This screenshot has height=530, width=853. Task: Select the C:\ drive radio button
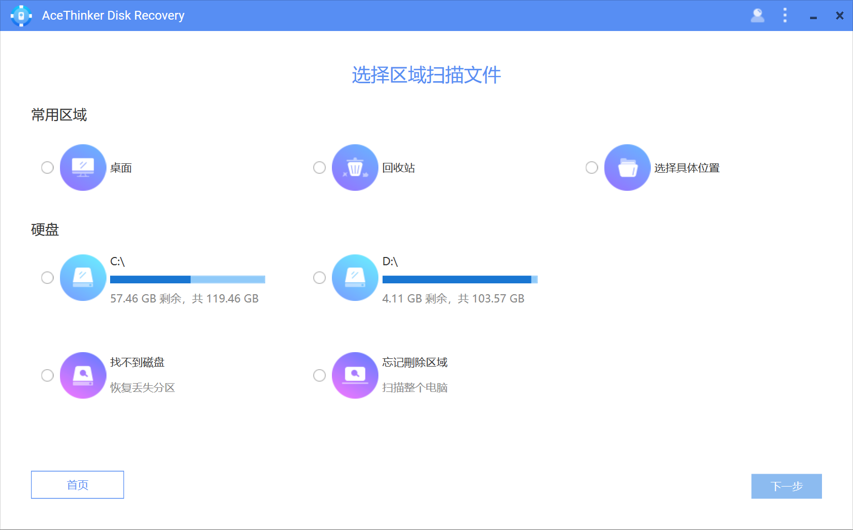point(48,278)
